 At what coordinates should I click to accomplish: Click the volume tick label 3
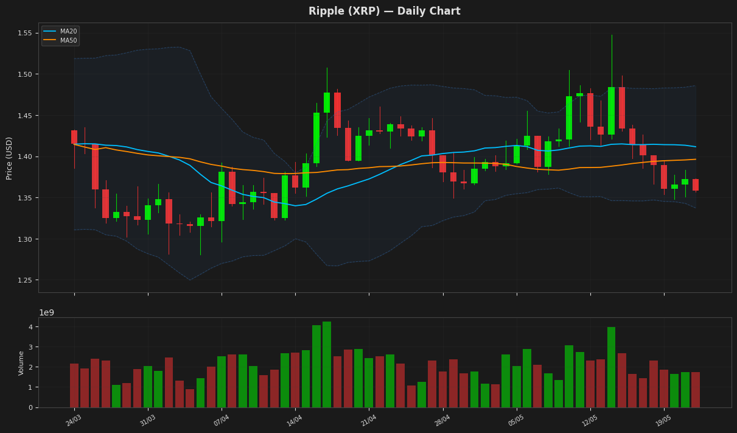[30, 347]
